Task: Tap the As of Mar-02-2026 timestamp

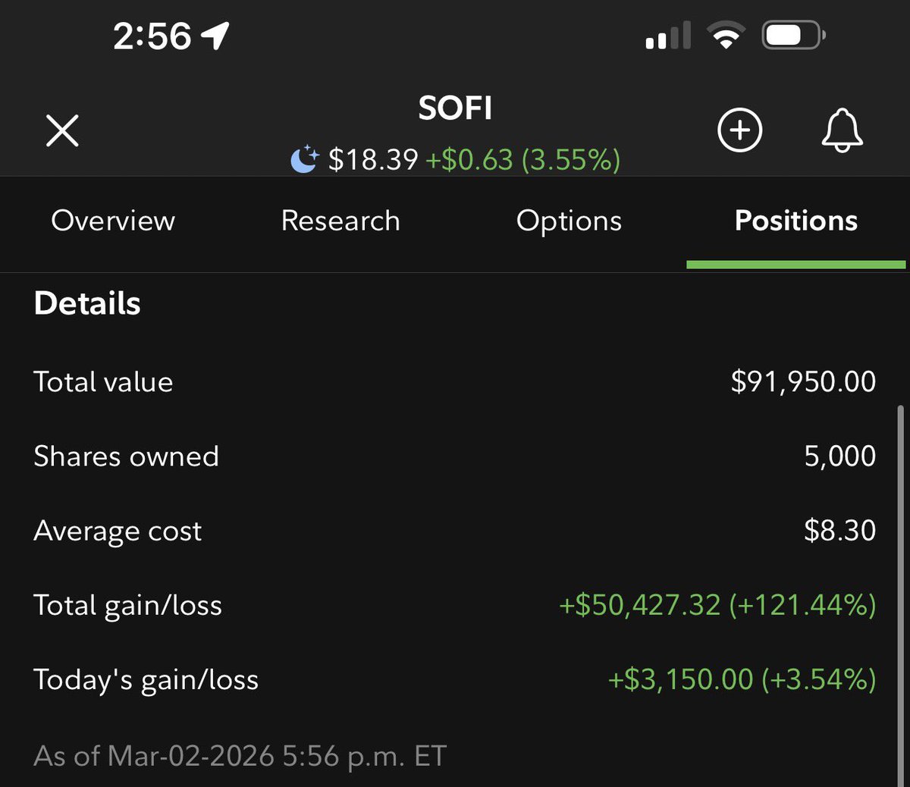Action: click(x=240, y=756)
